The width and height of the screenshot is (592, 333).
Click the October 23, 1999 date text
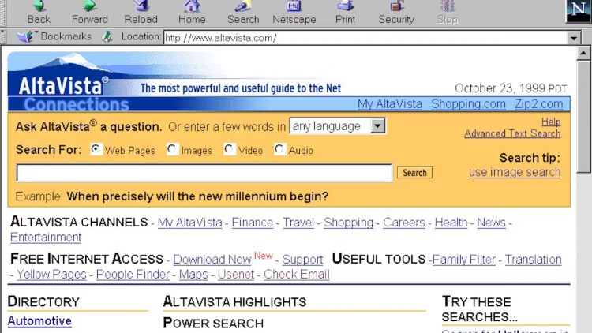511,88
